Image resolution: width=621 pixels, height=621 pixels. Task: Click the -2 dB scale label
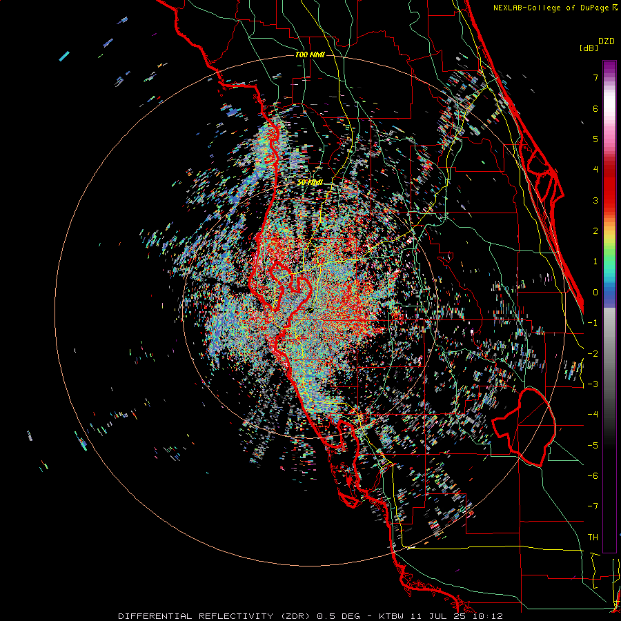click(x=593, y=354)
